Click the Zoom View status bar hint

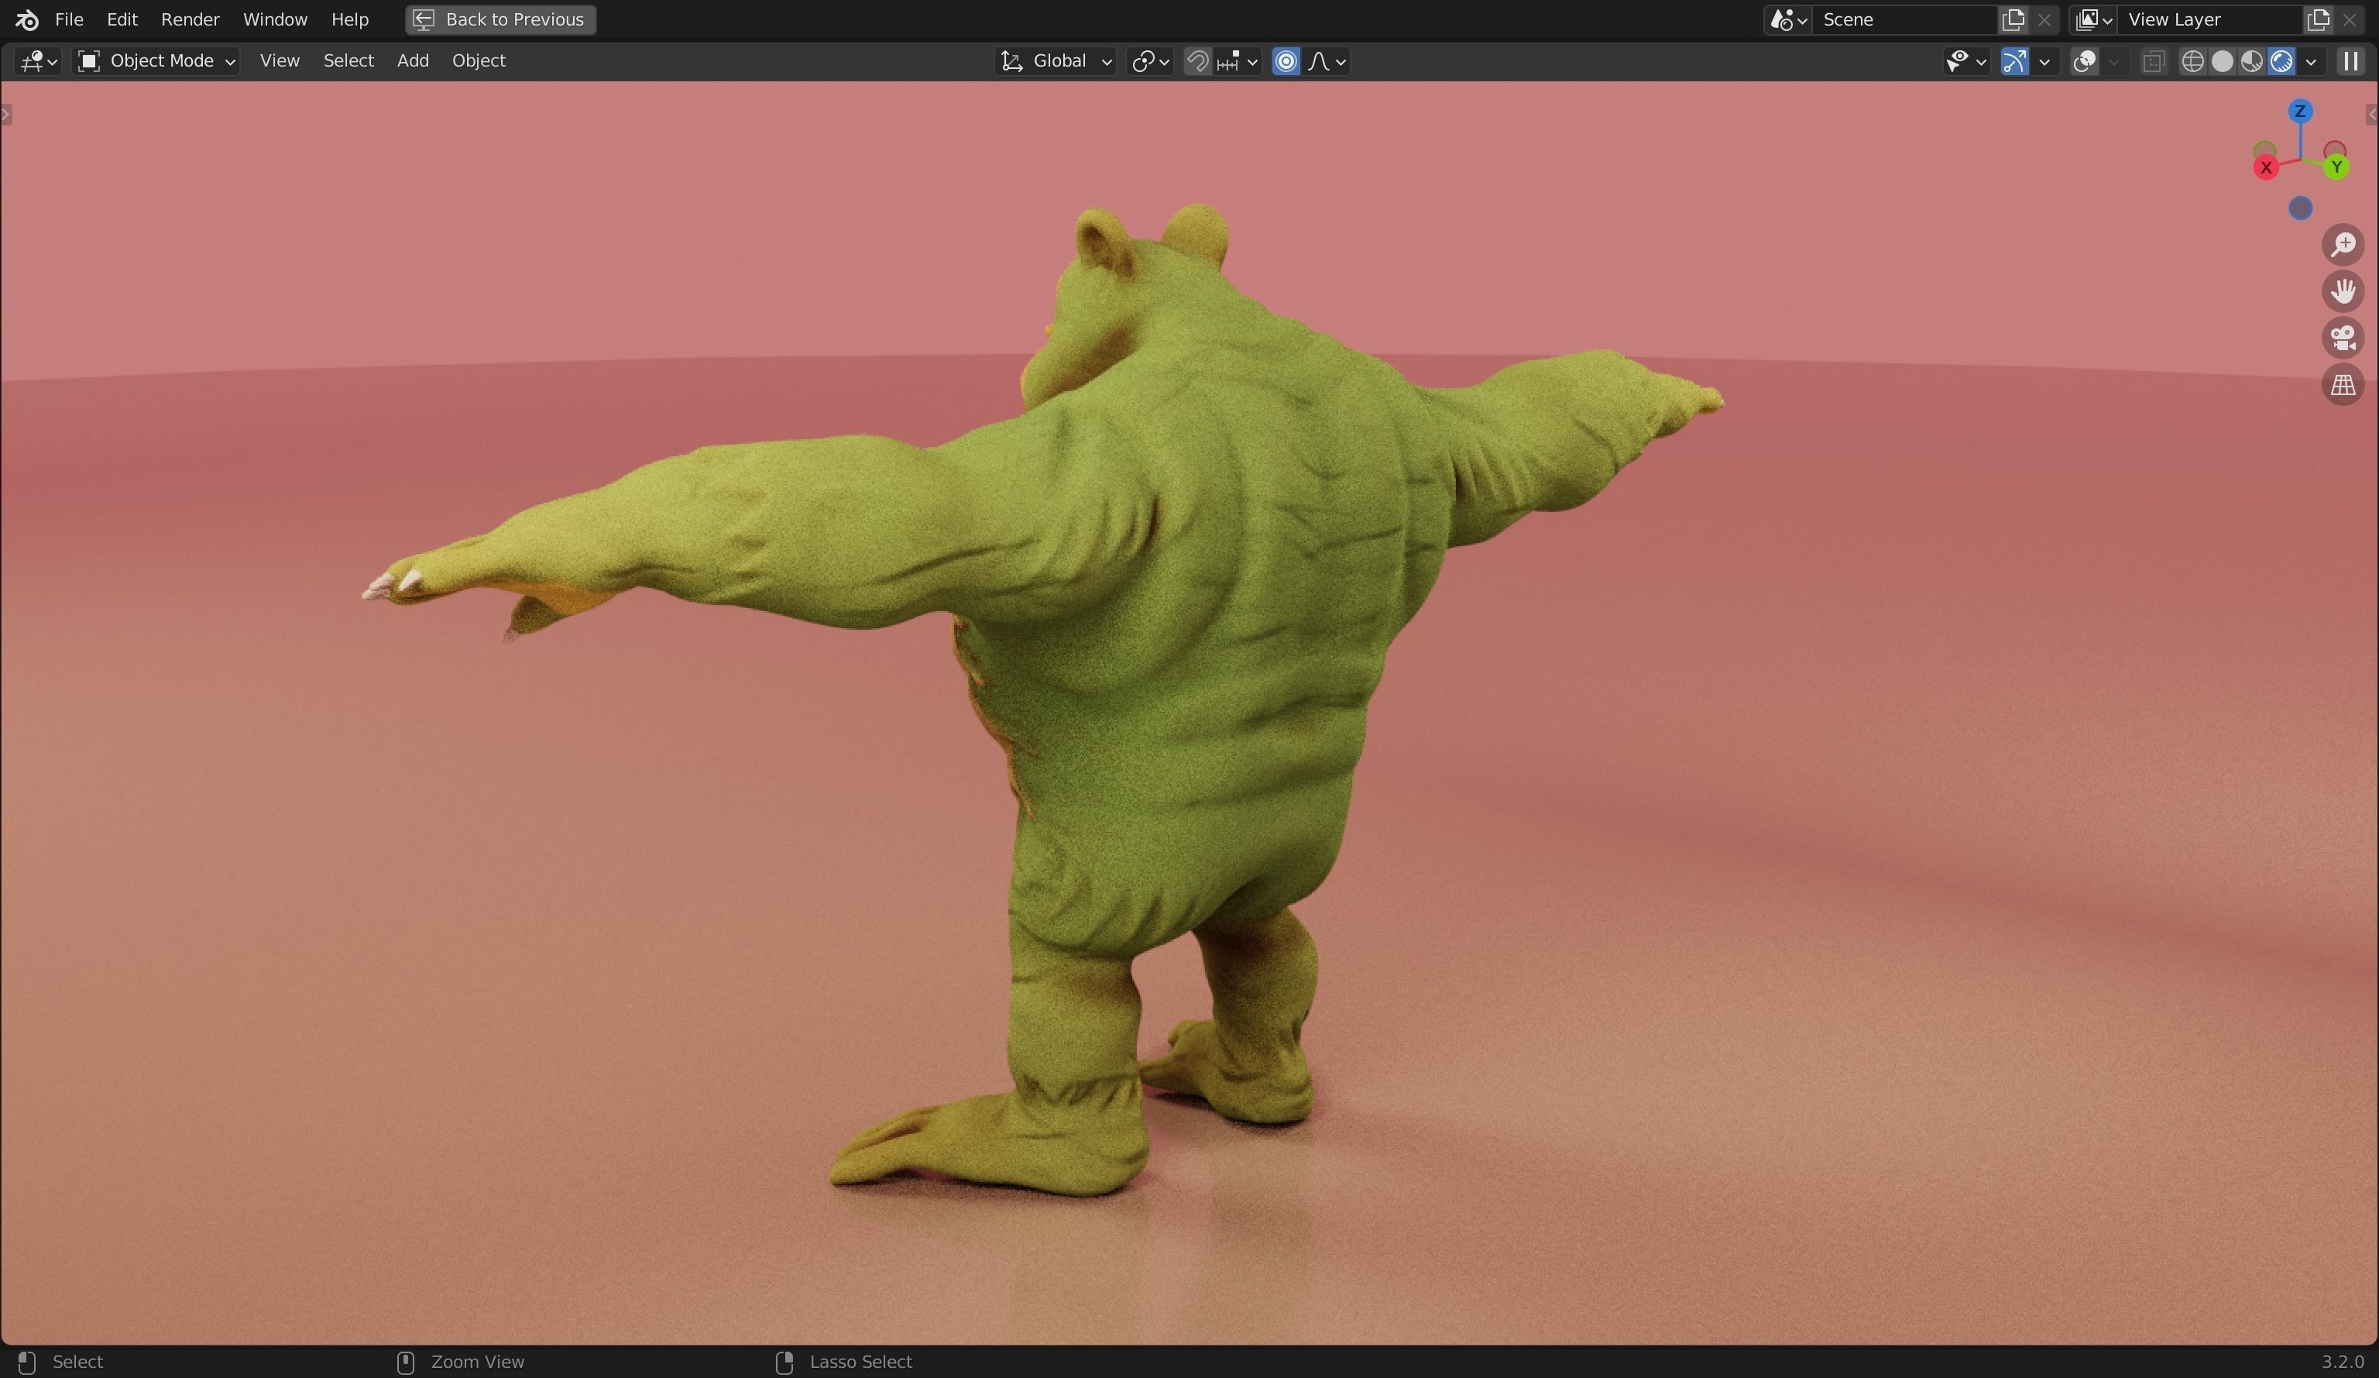[461, 1362]
